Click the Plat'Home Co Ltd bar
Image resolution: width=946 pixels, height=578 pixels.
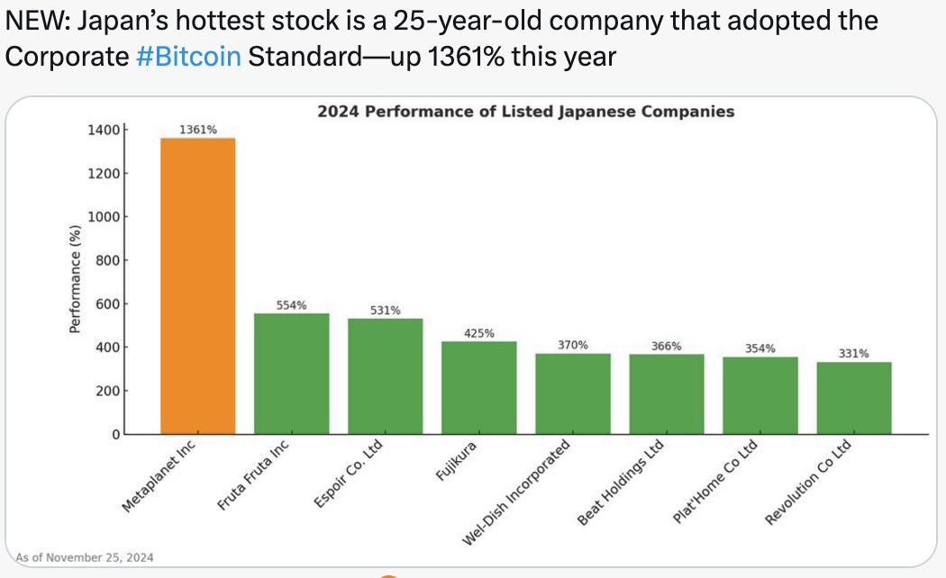pos(760,395)
